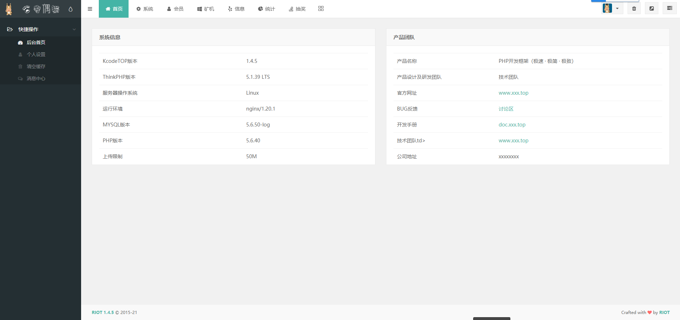Click the 运行环境 label

[113, 109]
